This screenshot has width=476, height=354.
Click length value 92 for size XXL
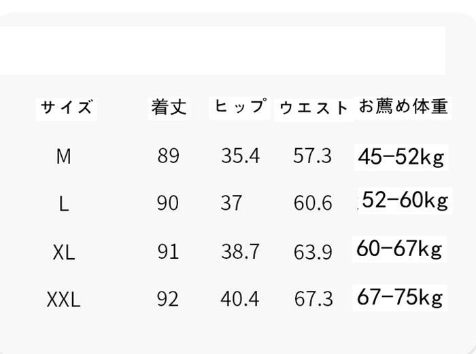(168, 299)
